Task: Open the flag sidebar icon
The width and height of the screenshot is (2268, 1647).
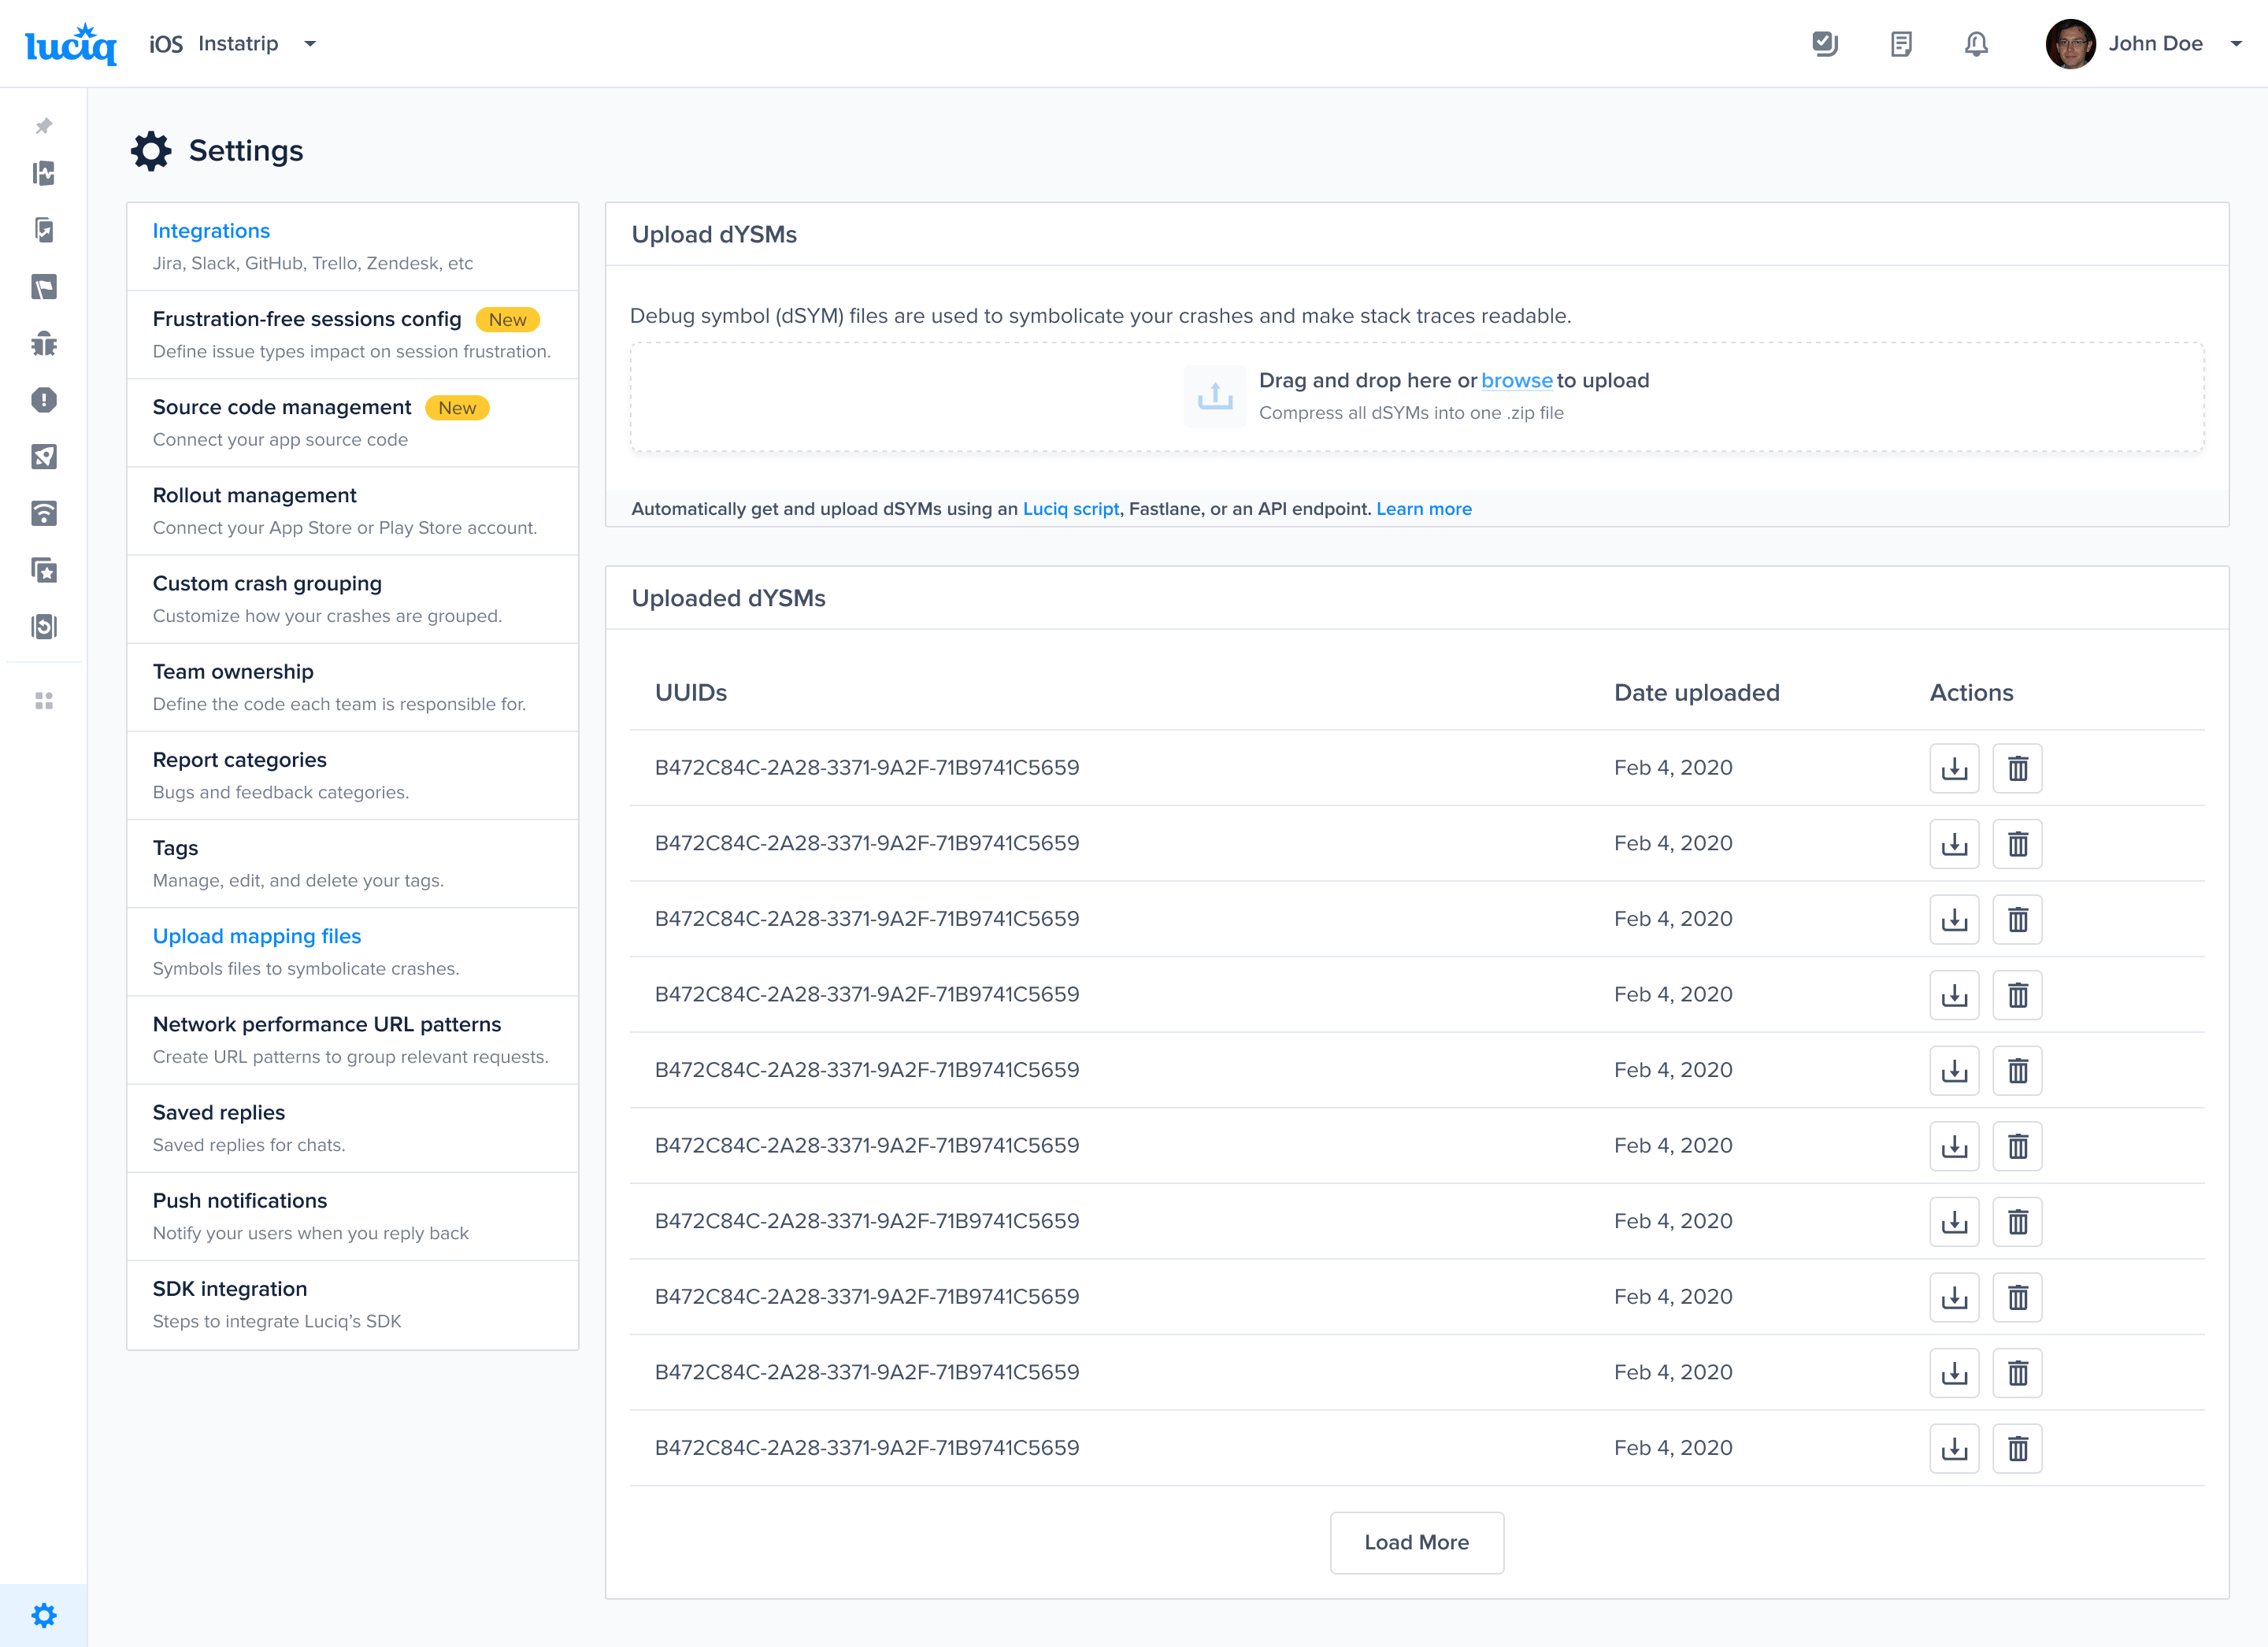Action: click(44, 287)
